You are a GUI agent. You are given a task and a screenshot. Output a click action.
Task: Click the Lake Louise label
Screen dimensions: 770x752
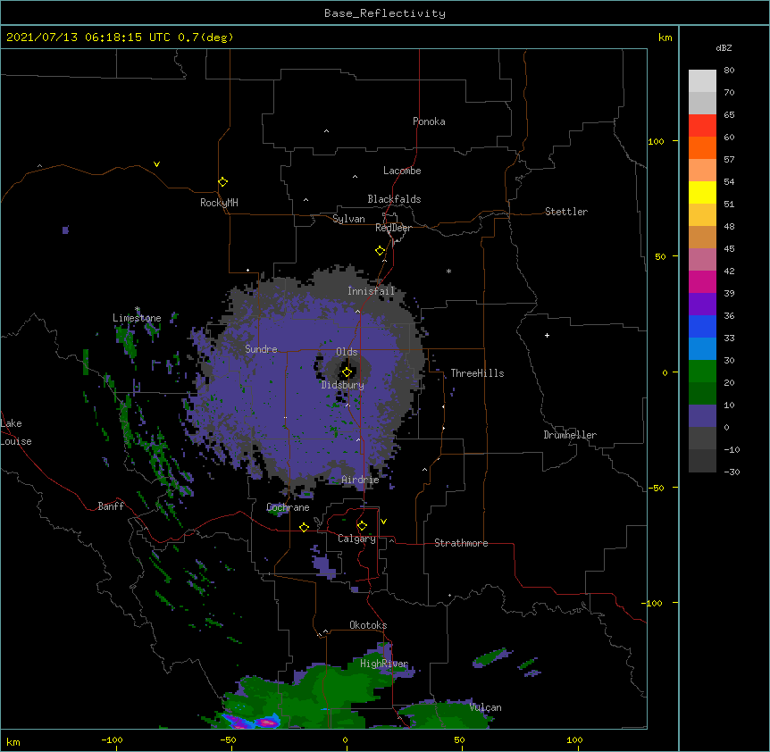click(x=16, y=432)
